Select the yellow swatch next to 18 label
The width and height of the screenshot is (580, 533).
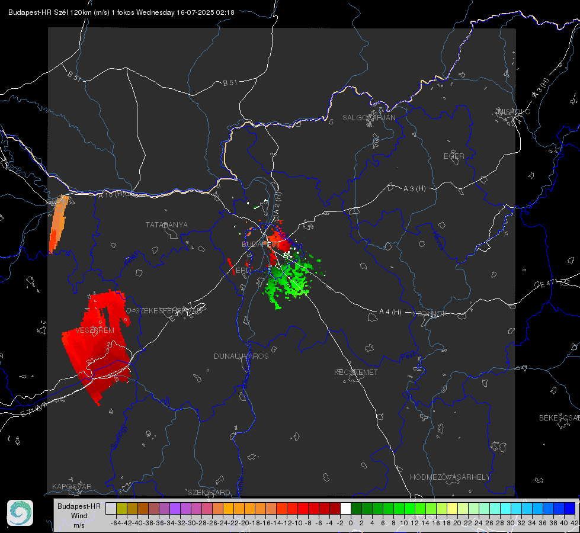coord(453,509)
